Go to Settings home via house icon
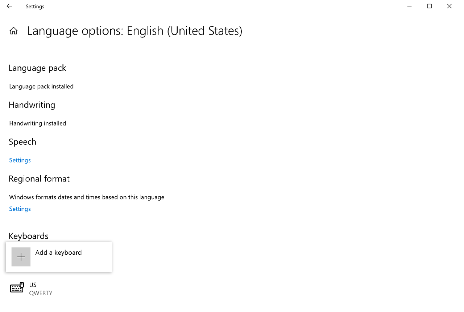Viewport: 464px width, 312px height. point(13,31)
